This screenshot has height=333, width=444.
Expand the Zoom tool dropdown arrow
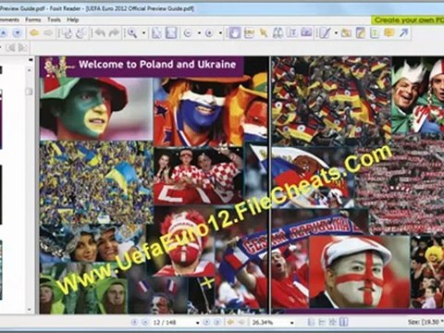[143, 33]
